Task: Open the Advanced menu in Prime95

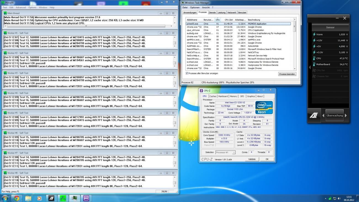Action: tap(21, 7)
